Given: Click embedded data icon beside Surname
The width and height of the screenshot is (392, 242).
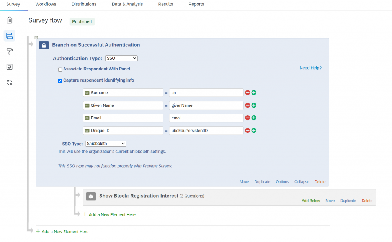Looking at the screenshot, I should 87,93.
